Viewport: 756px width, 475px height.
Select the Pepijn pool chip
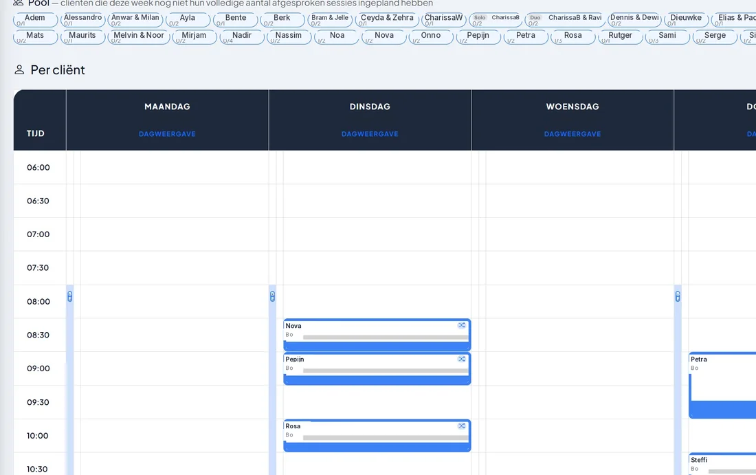tap(478, 37)
